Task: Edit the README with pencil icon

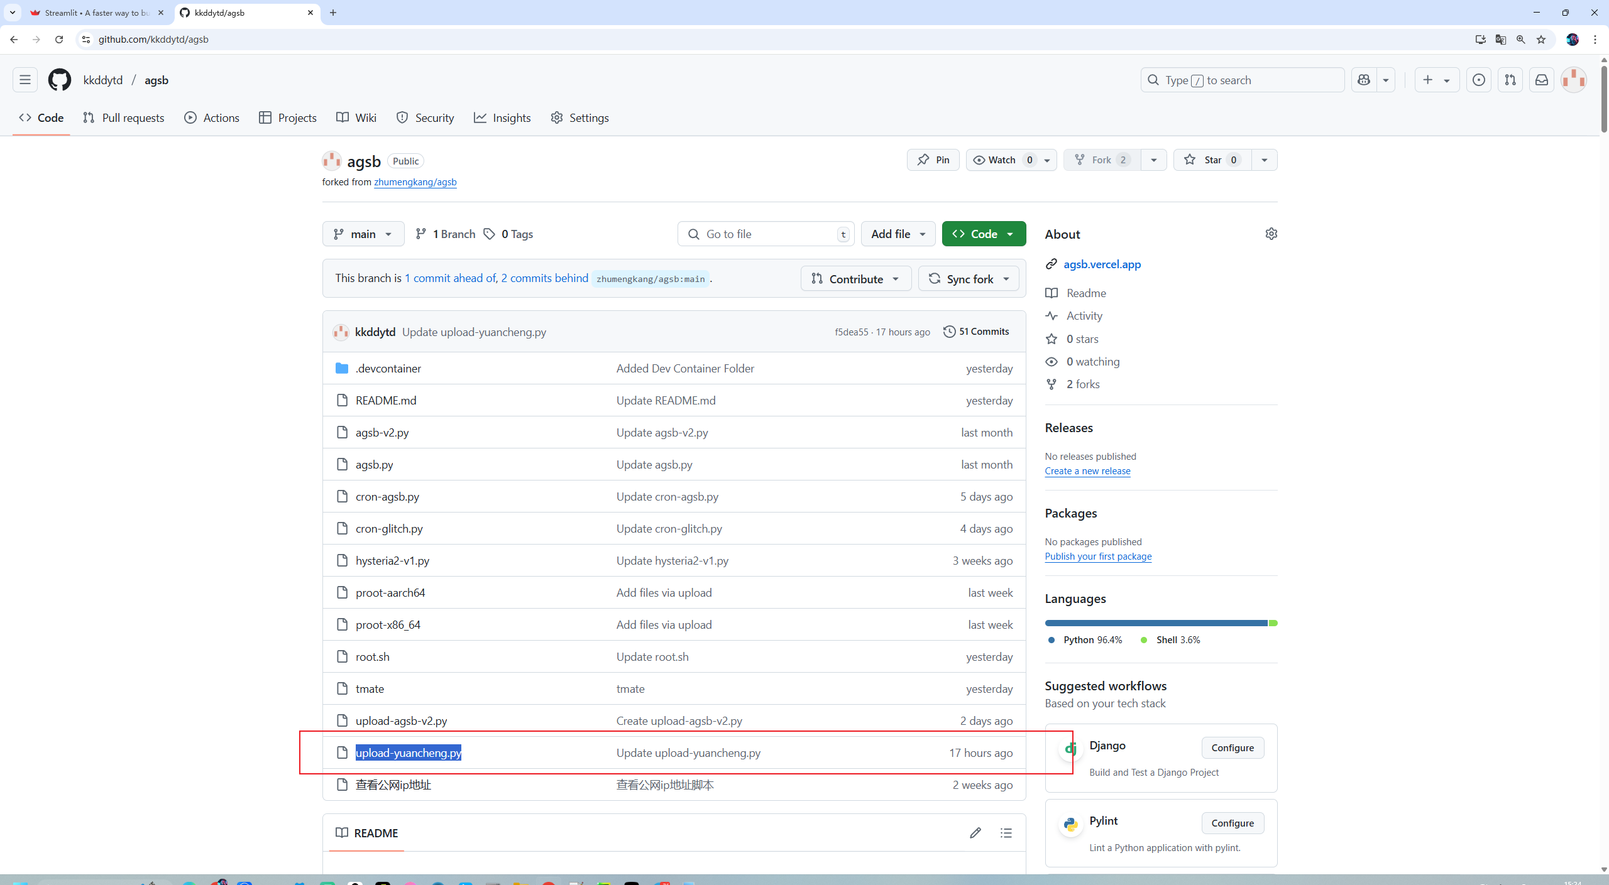Action: pyautogui.click(x=975, y=833)
